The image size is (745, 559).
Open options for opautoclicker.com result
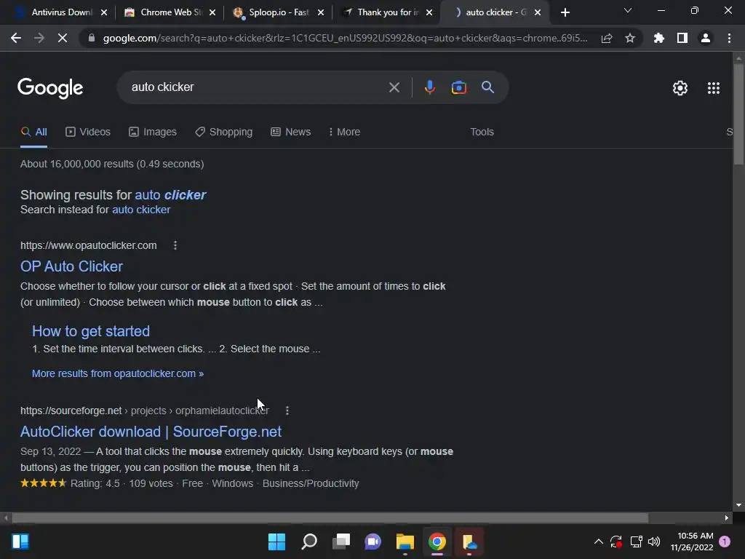175,245
